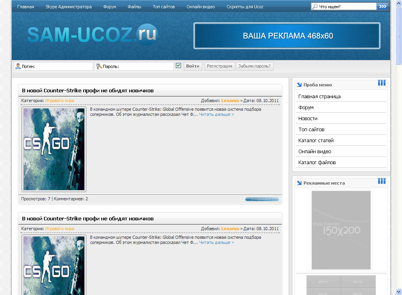Click the keys icon beside Пароль
The width and height of the screenshot is (402, 295).
click(99, 66)
